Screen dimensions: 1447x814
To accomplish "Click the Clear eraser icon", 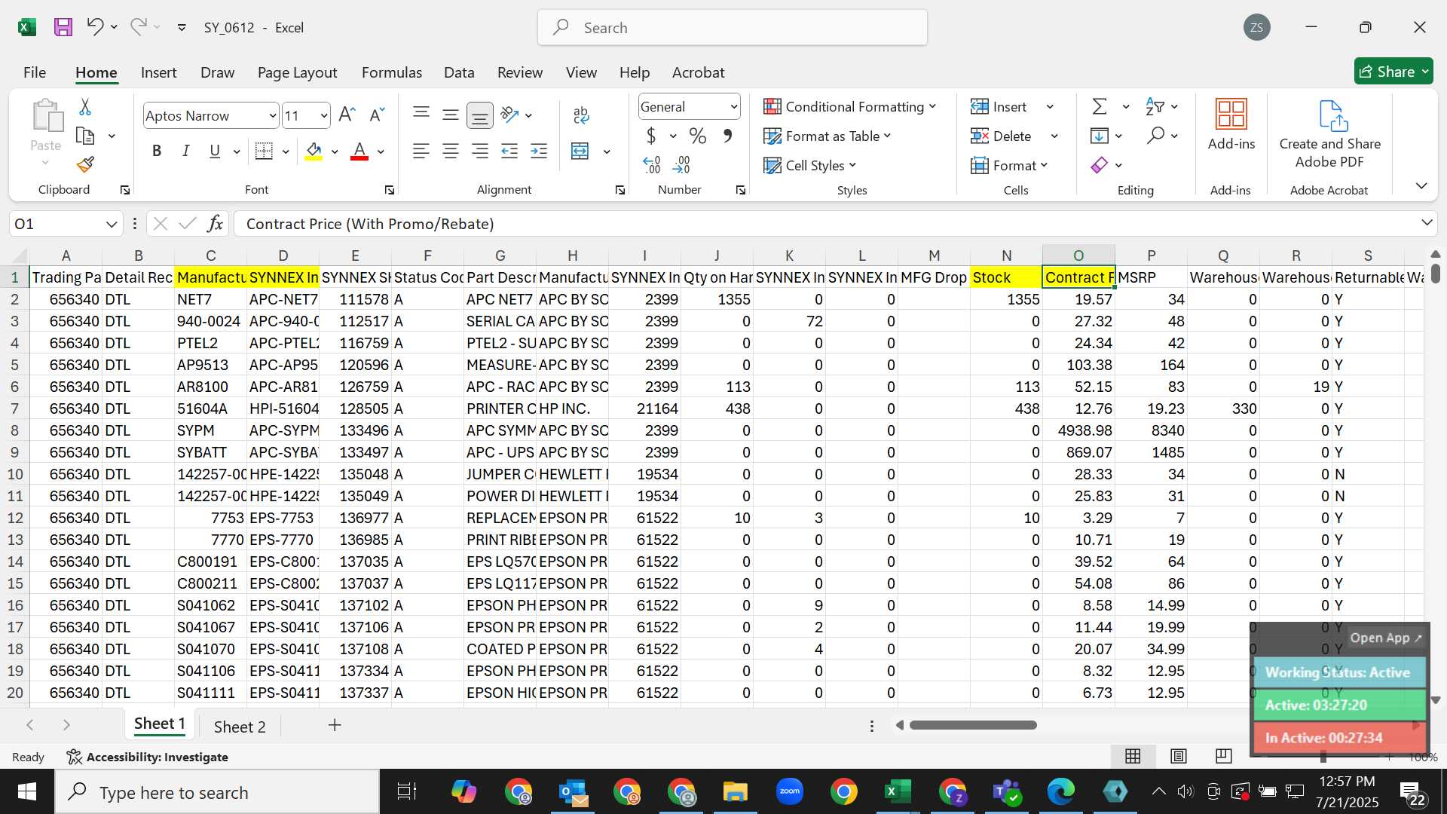I will click(1100, 165).
